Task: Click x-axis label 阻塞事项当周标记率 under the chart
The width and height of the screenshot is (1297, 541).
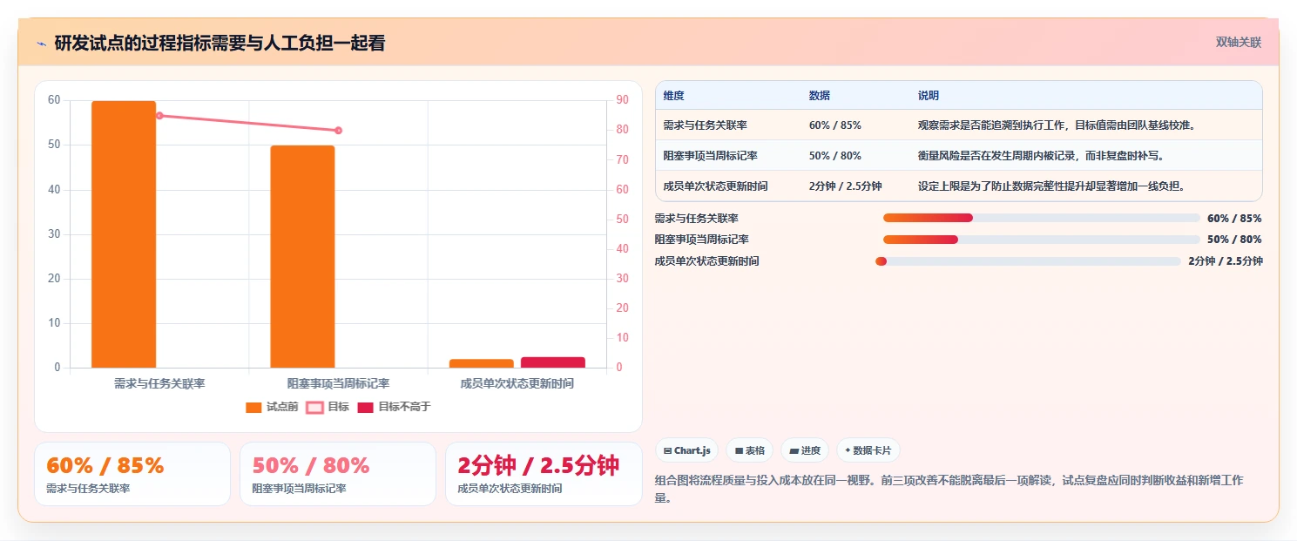Action: [338, 383]
